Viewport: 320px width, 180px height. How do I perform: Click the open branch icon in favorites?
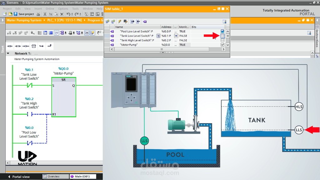point(41,46)
